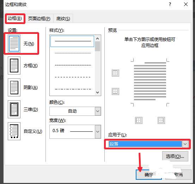This screenshot has width=195, height=184.
Task: Click the question mark help icon
Action: coord(170,5)
